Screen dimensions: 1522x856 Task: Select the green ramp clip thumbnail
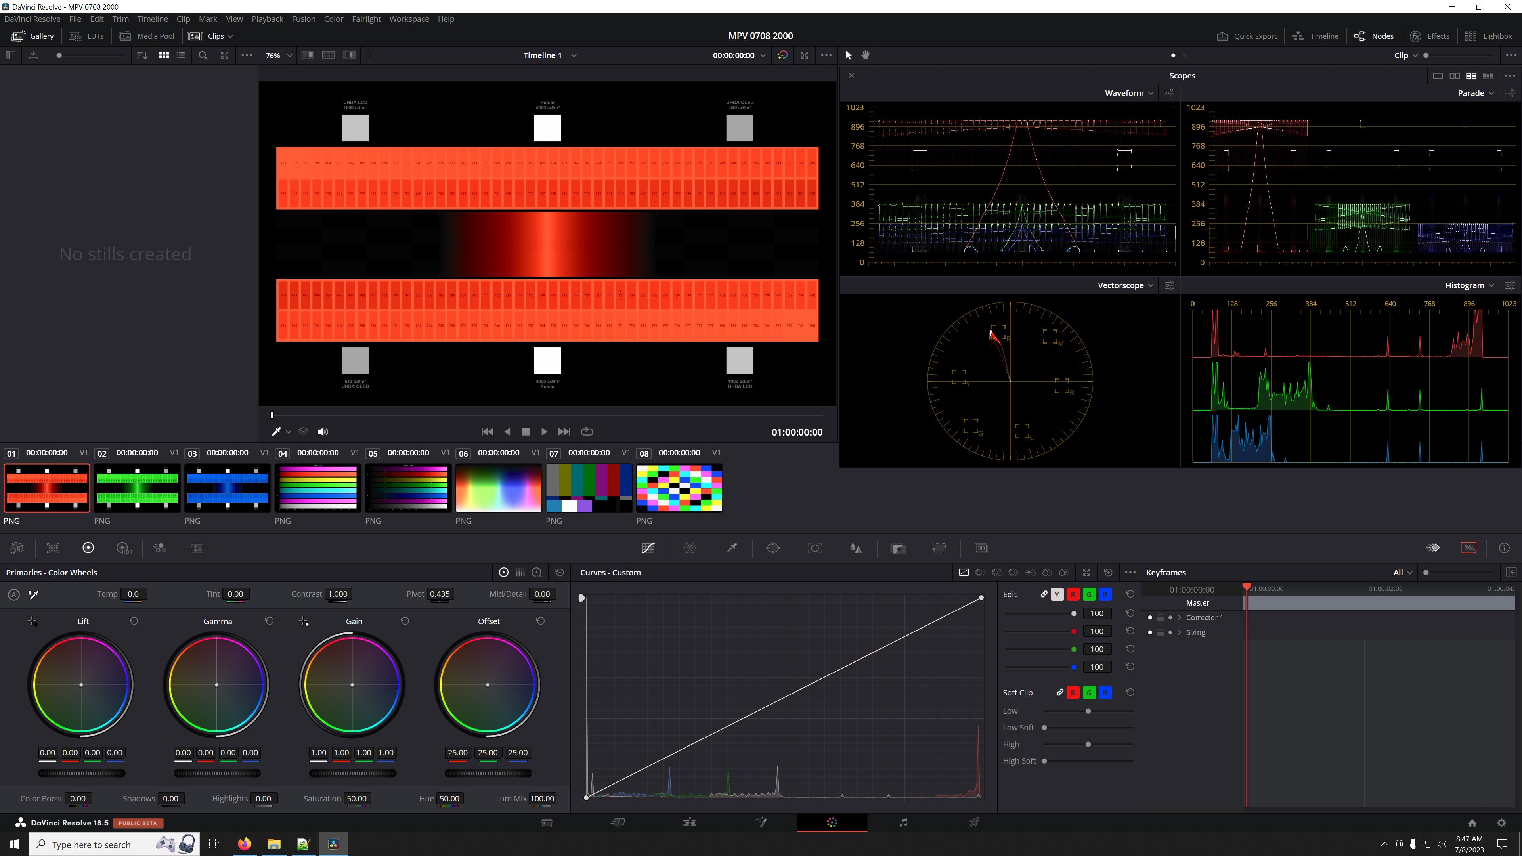click(137, 488)
